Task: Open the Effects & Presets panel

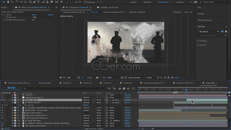Action: (x=204, y=20)
